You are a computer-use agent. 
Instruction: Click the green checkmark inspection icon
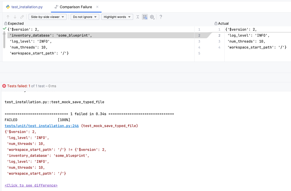(5, 28)
